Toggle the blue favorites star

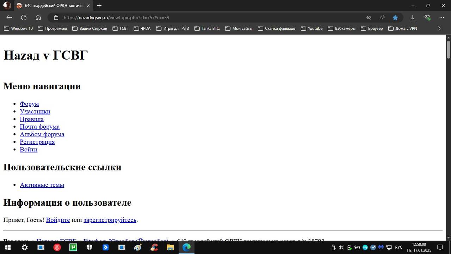pos(395,17)
